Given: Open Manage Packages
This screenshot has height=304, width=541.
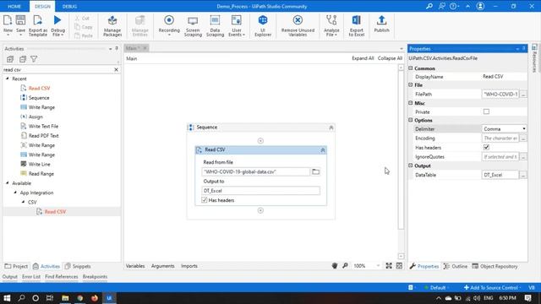Looking at the screenshot, I should [x=112, y=25].
